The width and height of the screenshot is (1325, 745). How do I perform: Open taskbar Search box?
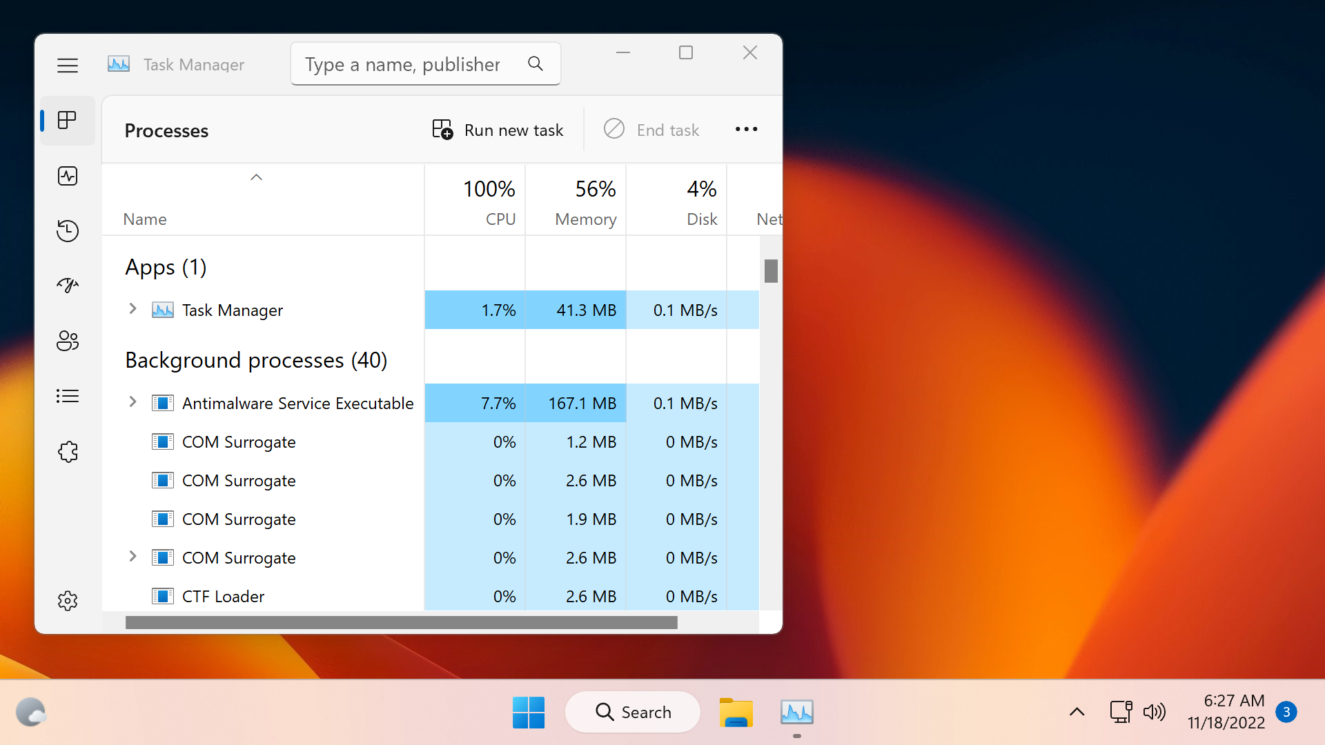point(632,712)
